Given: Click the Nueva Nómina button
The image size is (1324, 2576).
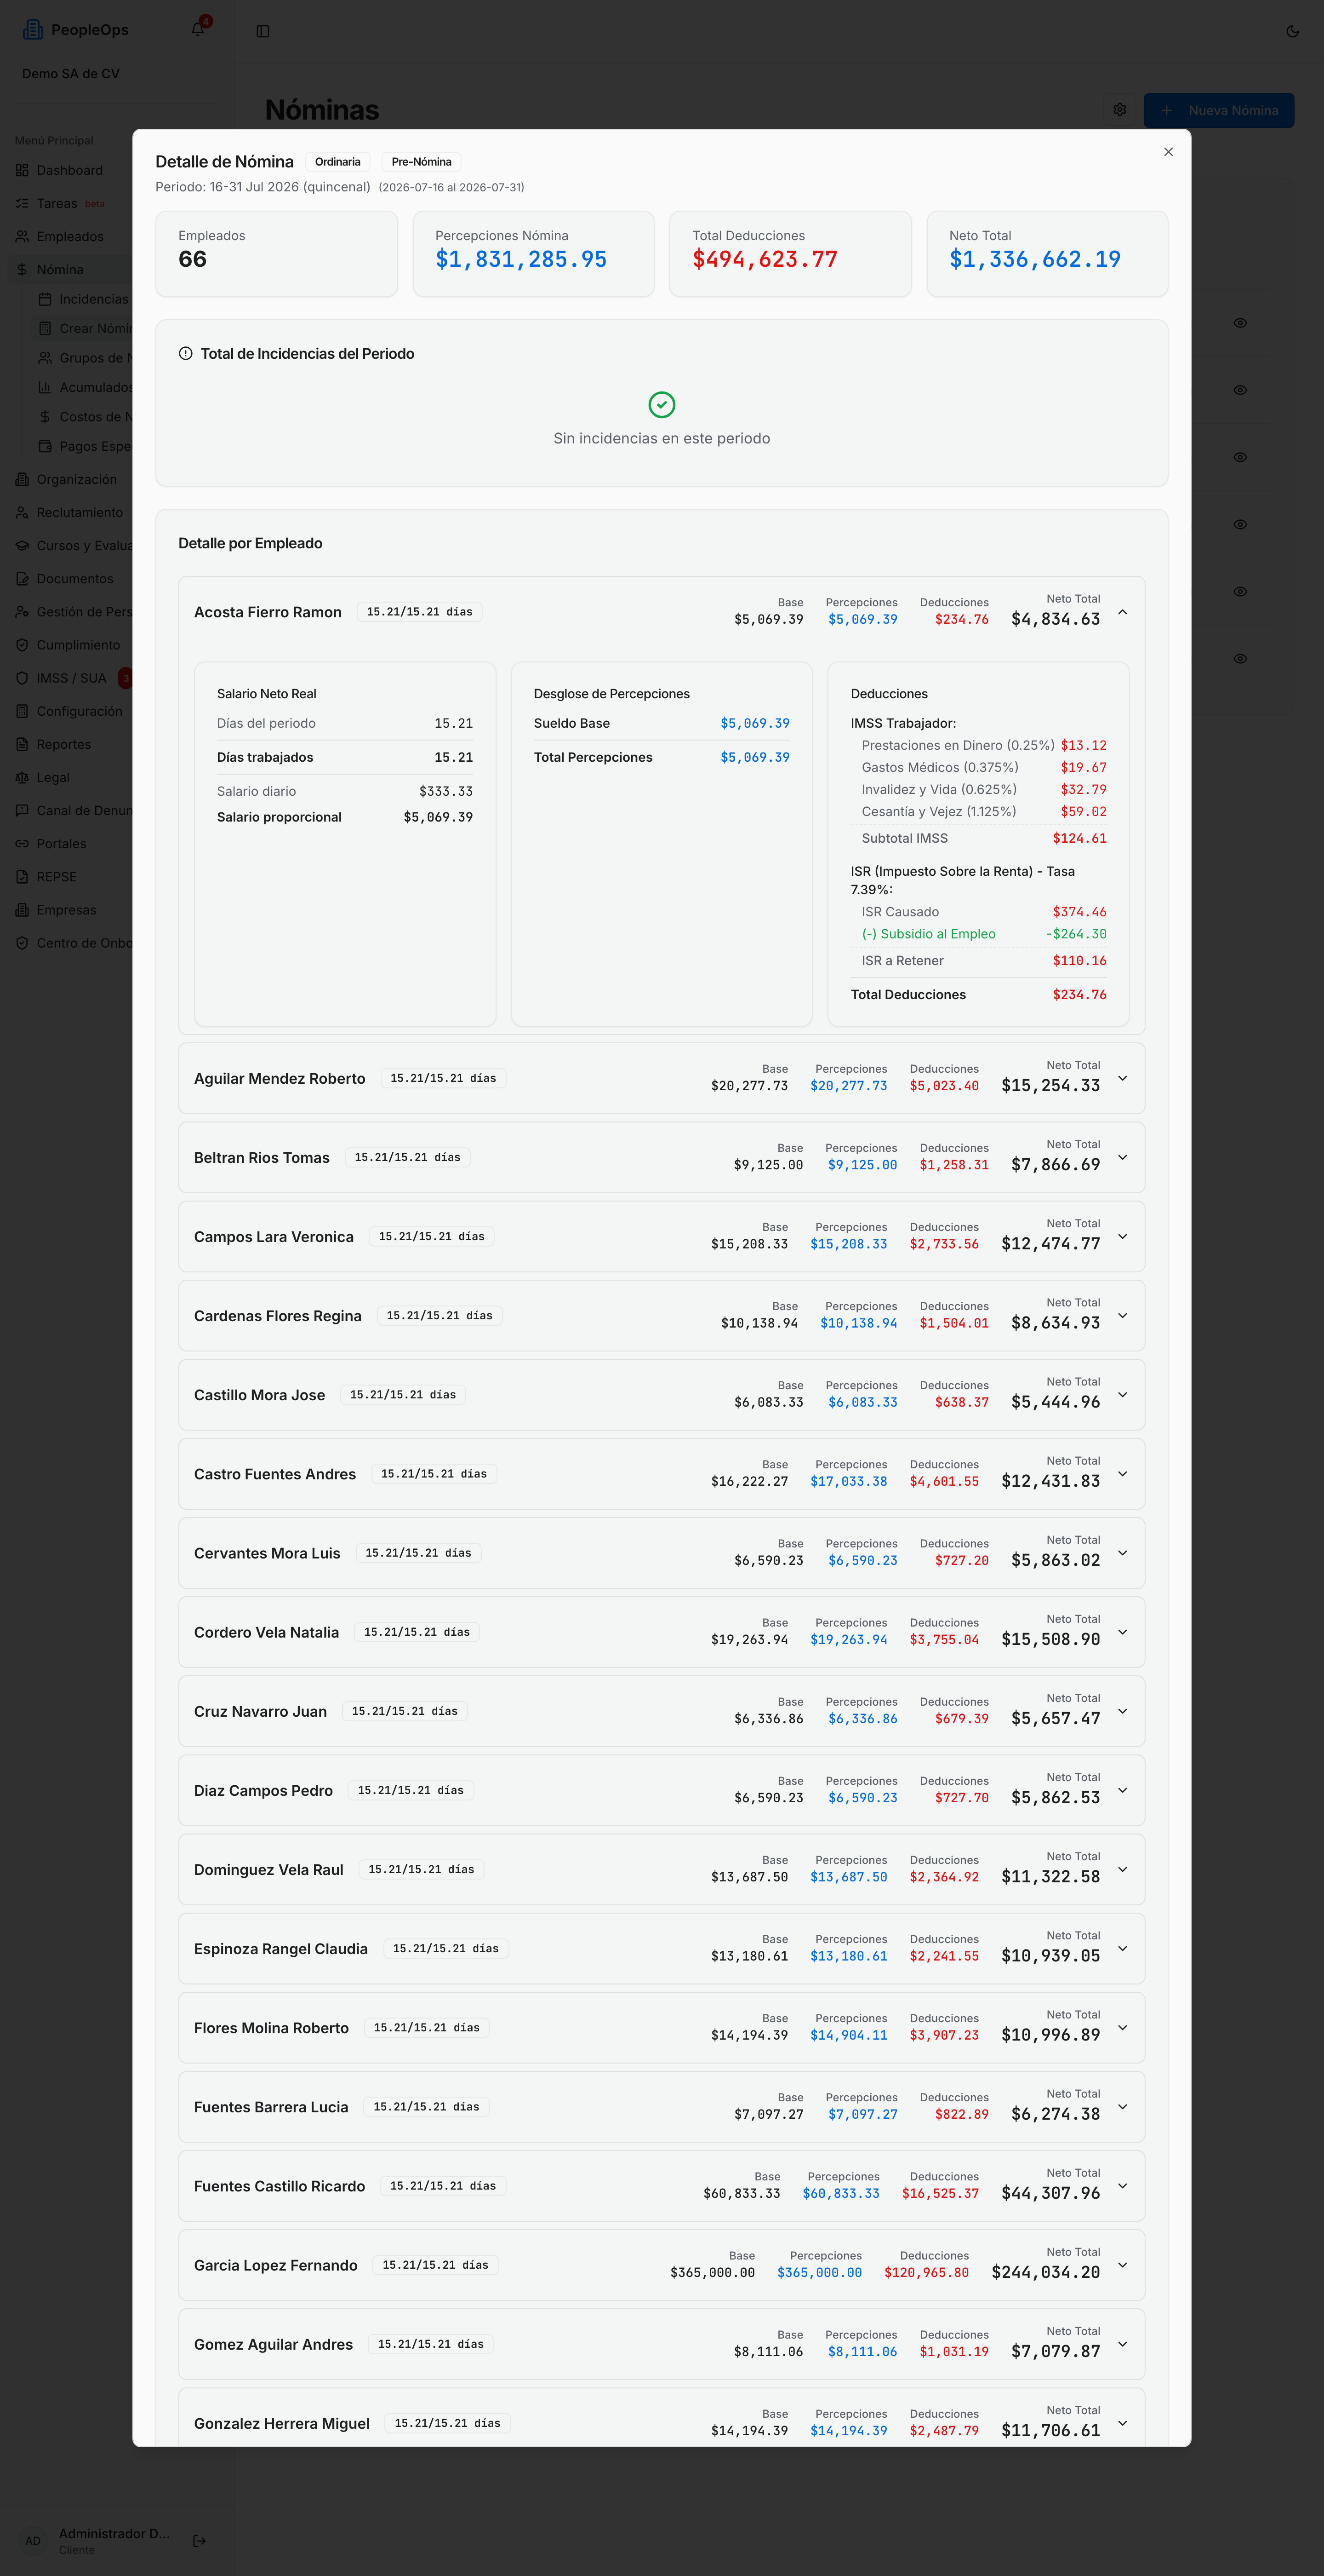Looking at the screenshot, I should pyautogui.click(x=1218, y=110).
